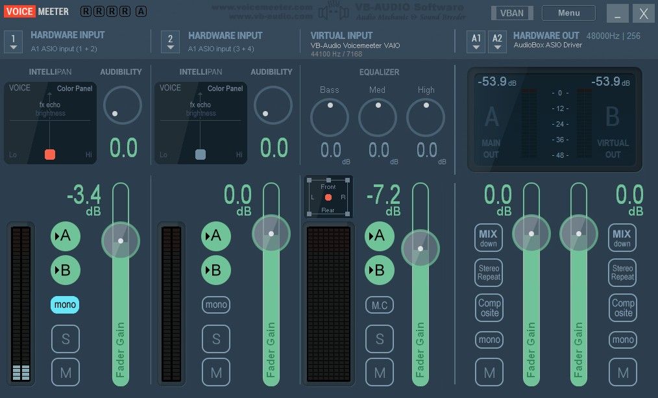Toggle bus A routing on hardware input 1
658x398 pixels.
coord(66,236)
